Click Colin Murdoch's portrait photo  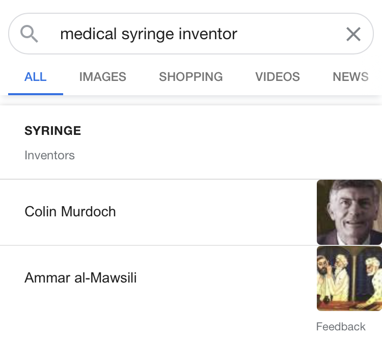(349, 212)
